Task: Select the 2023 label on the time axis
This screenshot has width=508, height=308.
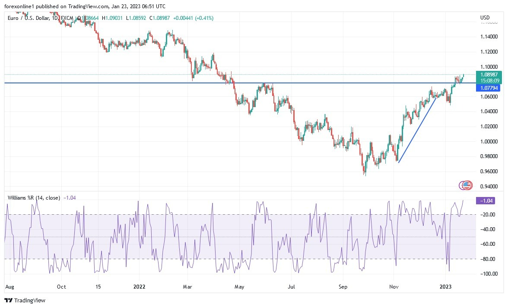Action: (445, 287)
